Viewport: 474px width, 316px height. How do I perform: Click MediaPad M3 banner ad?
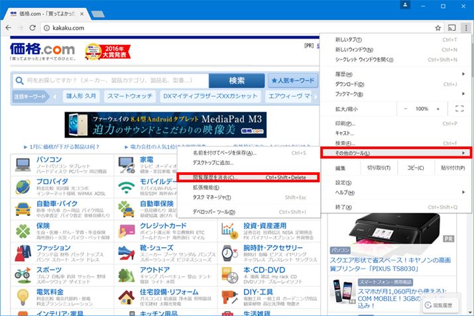point(166,125)
